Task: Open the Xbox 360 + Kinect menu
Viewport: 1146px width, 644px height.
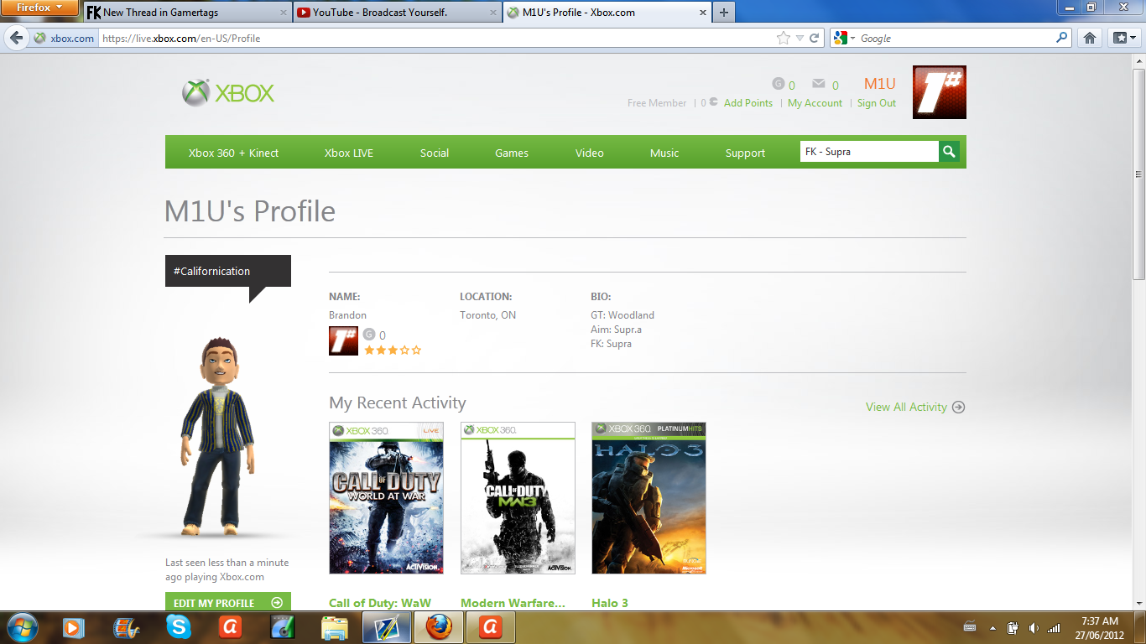Action: 233,153
